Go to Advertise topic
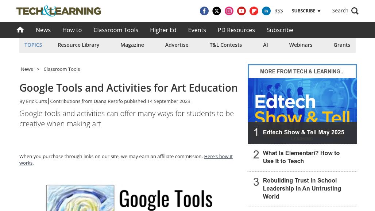Viewport: 375px width, 211px height. [177, 45]
